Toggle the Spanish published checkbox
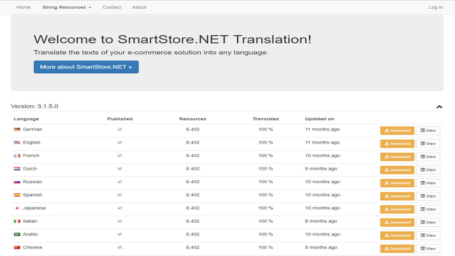Viewport: 455px width, 256px height. (x=120, y=195)
